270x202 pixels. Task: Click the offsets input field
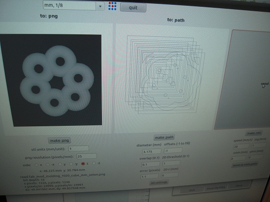pos(173,150)
